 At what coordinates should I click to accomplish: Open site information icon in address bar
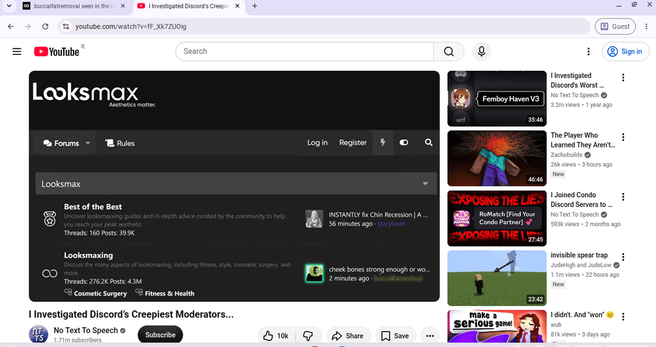pyautogui.click(x=66, y=26)
